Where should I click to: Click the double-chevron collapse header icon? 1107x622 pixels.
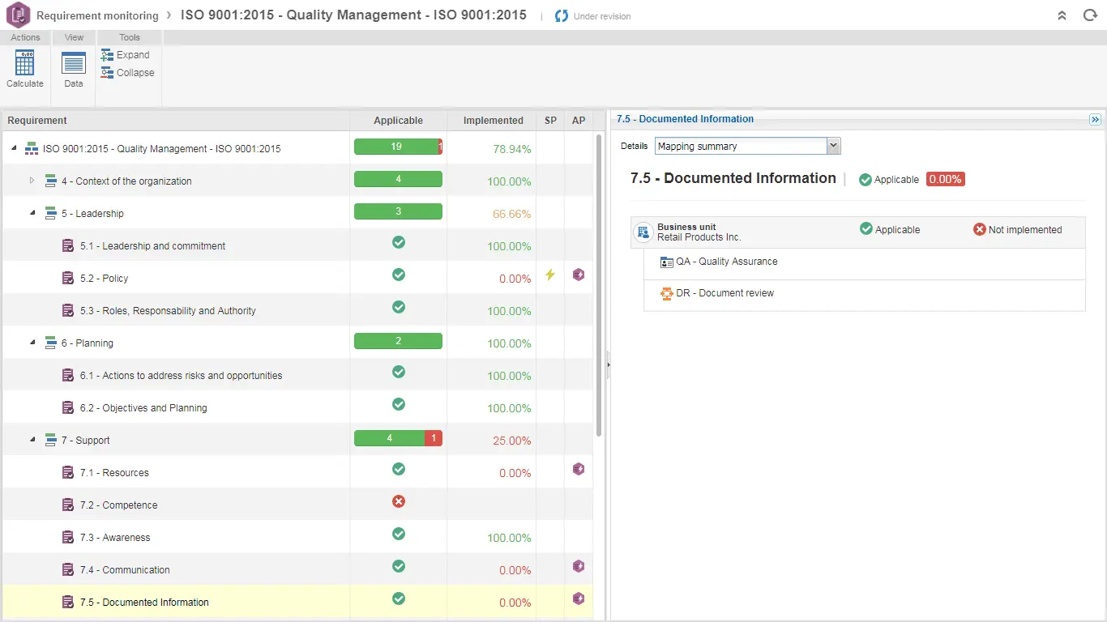pos(1062,15)
